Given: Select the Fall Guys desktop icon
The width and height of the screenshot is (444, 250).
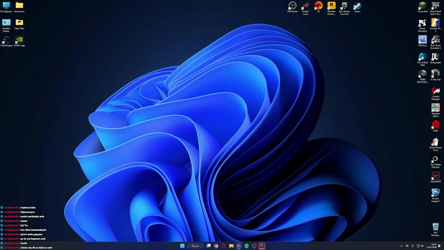Looking at the screenshot, I should 422,41.
